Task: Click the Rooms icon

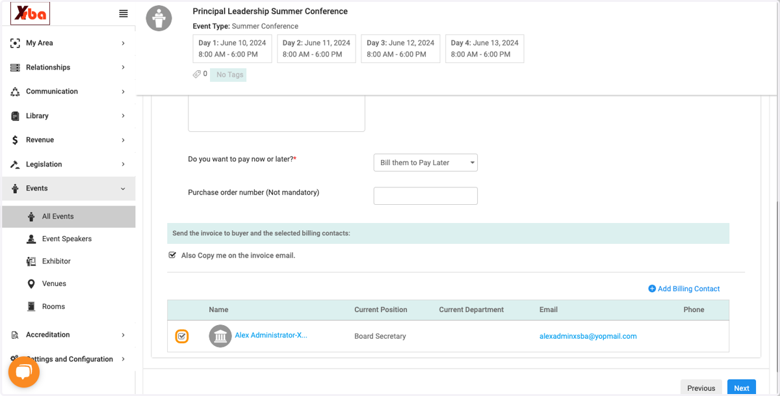Action: point(31,307)
